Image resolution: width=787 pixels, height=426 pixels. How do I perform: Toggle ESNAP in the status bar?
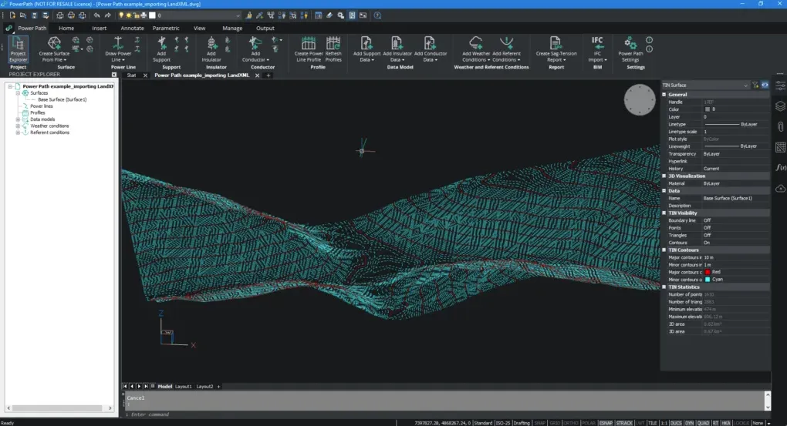coord(605,423)
